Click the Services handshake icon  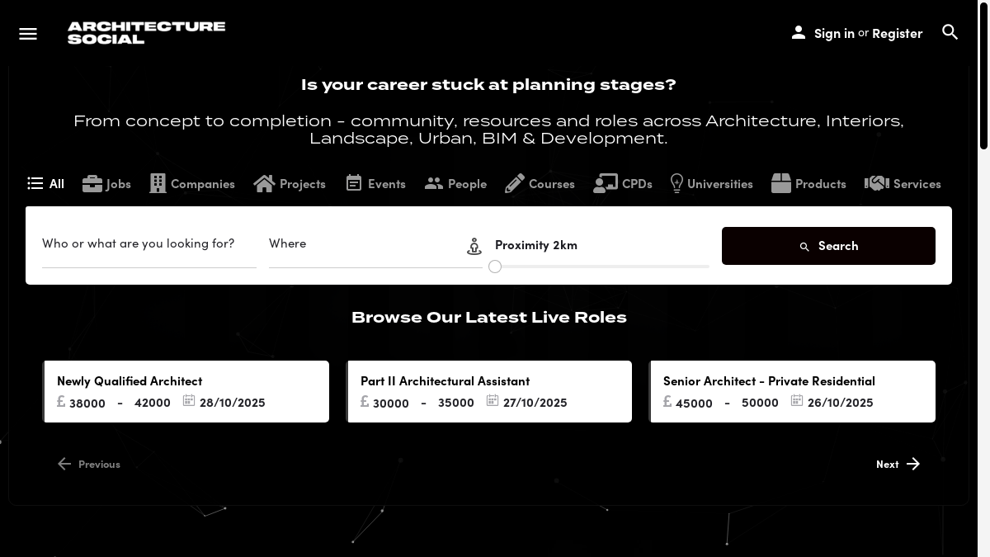(876, 183)
